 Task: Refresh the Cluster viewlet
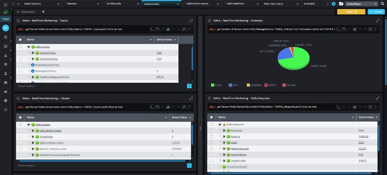(x=184, y=107)
